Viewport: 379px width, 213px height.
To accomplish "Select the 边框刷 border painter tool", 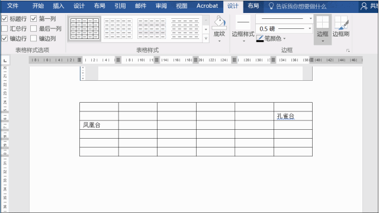I will [341, 22].
